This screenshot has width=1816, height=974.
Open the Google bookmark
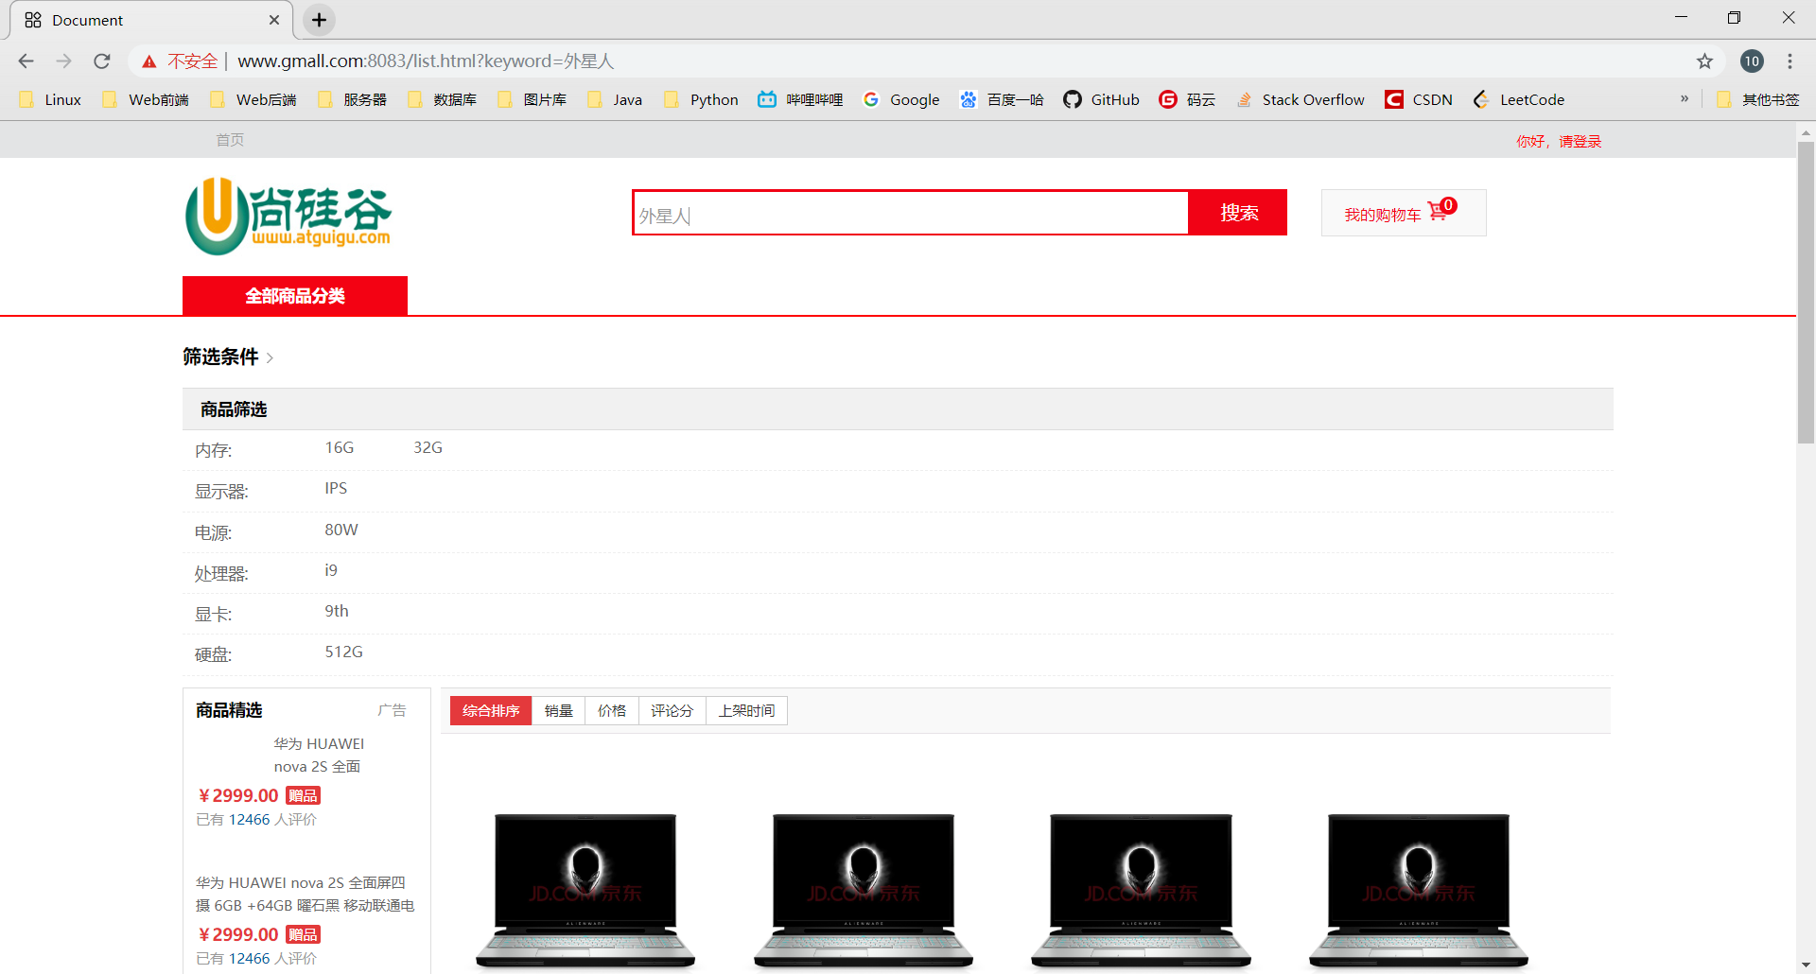(x=901, y=99)
